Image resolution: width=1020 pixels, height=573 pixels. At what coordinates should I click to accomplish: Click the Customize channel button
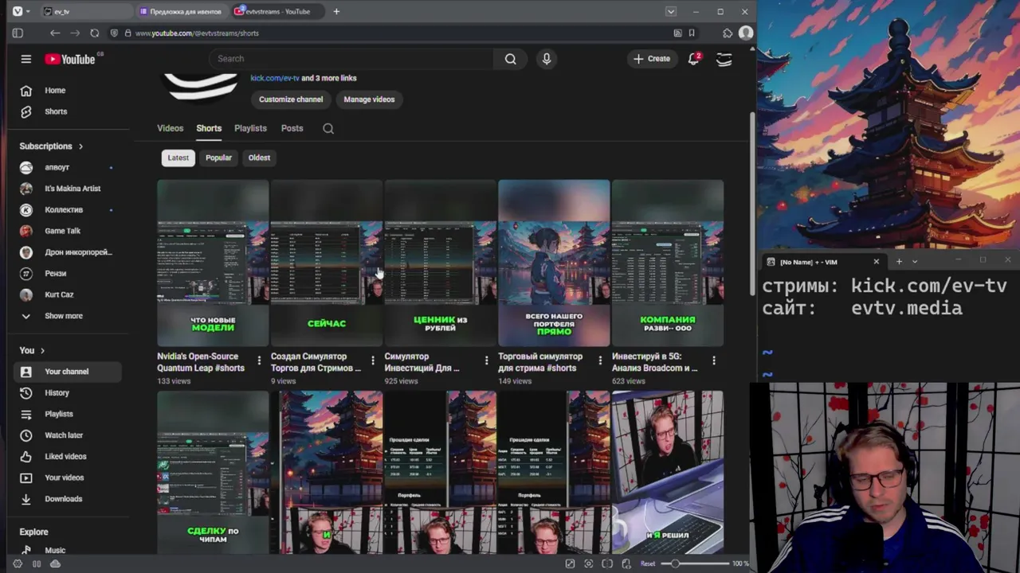pos(291,99)
